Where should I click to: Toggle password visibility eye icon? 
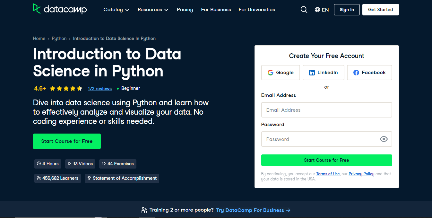point(384,139)
